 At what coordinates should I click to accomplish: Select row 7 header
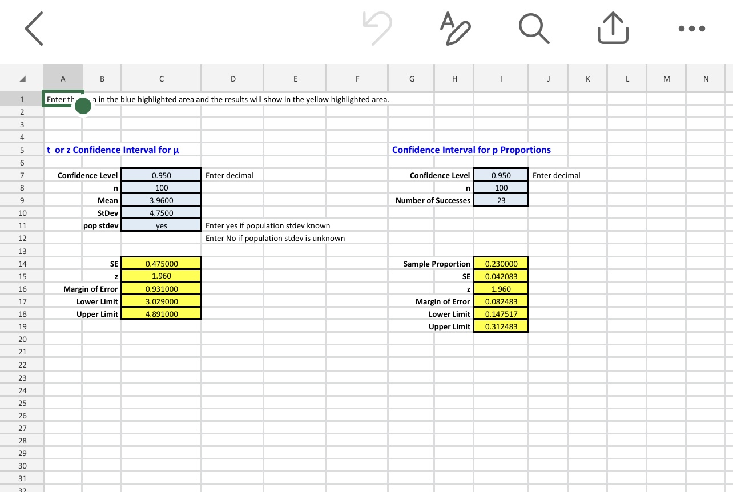point(22,175)
